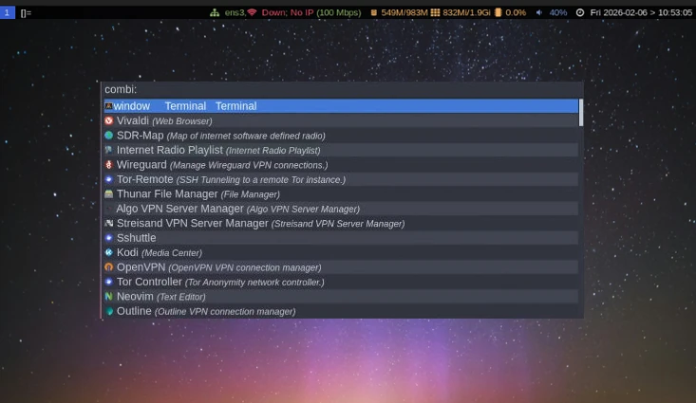Screen dimensions: 696x403
Task: Click the CPU usage icon beside 0.0%
Action: (x=498, y=12)
